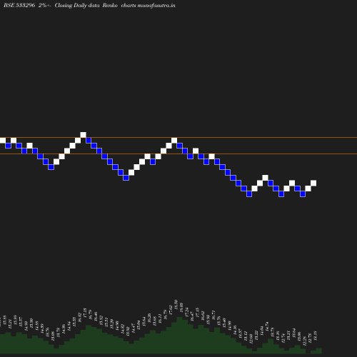Click the price label 12.28

pyautogui.click(x=304, y=341)
